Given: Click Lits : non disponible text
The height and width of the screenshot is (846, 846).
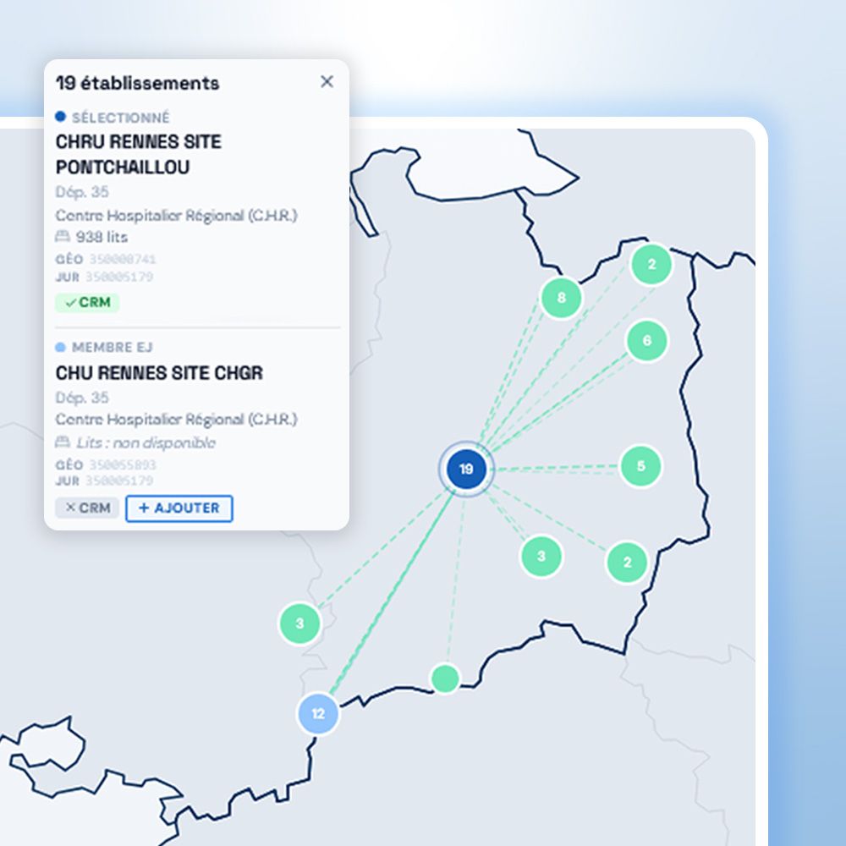Looking at the screenshot, I should point(146,442).
